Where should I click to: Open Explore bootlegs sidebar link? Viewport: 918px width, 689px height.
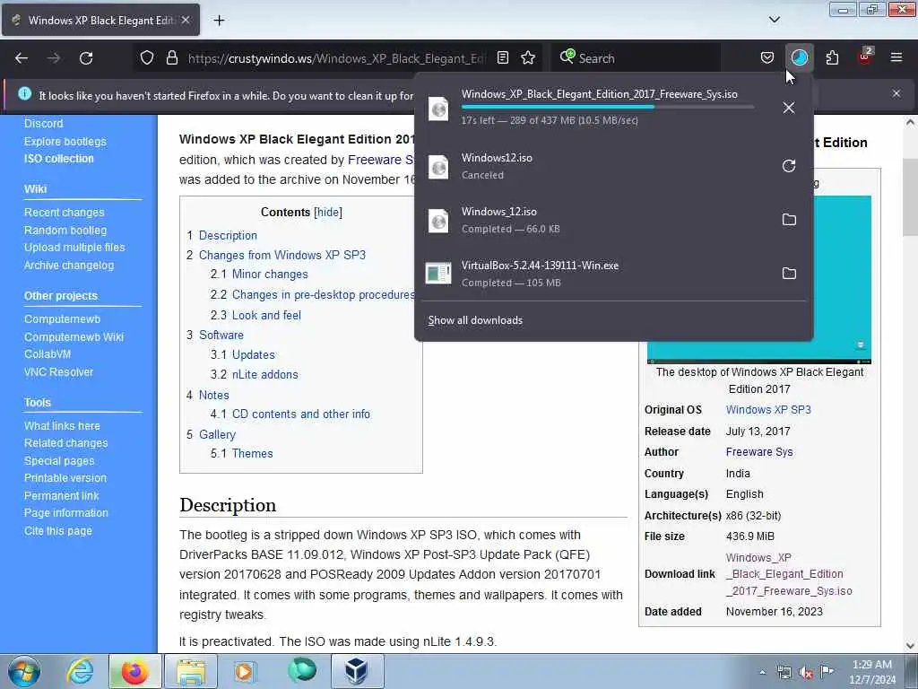(65, 141)
